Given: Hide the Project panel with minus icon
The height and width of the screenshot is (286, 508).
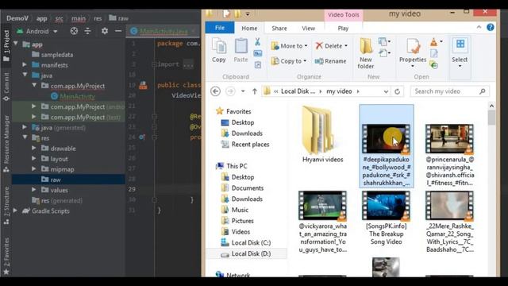Looking at the screenshot, I should [118, 31].
